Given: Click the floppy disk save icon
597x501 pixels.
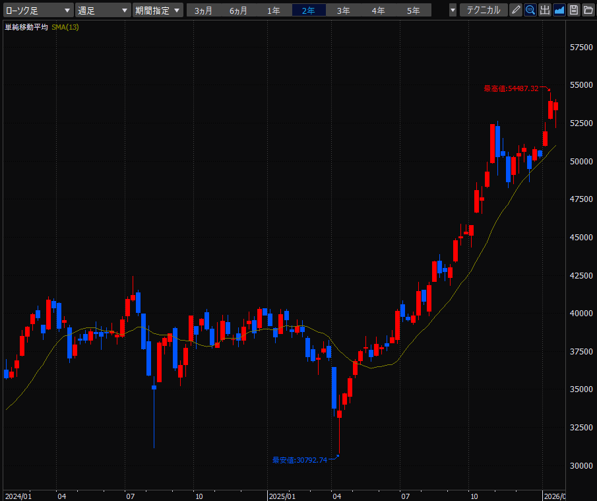Looking at the screenshot, I should click(x=574, y=10).
